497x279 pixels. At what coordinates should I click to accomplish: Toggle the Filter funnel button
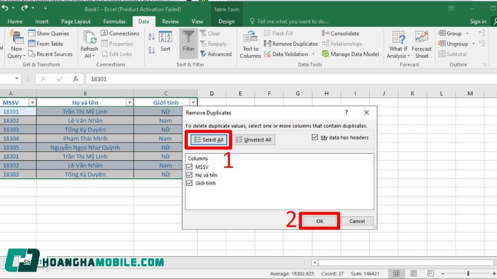189,43
